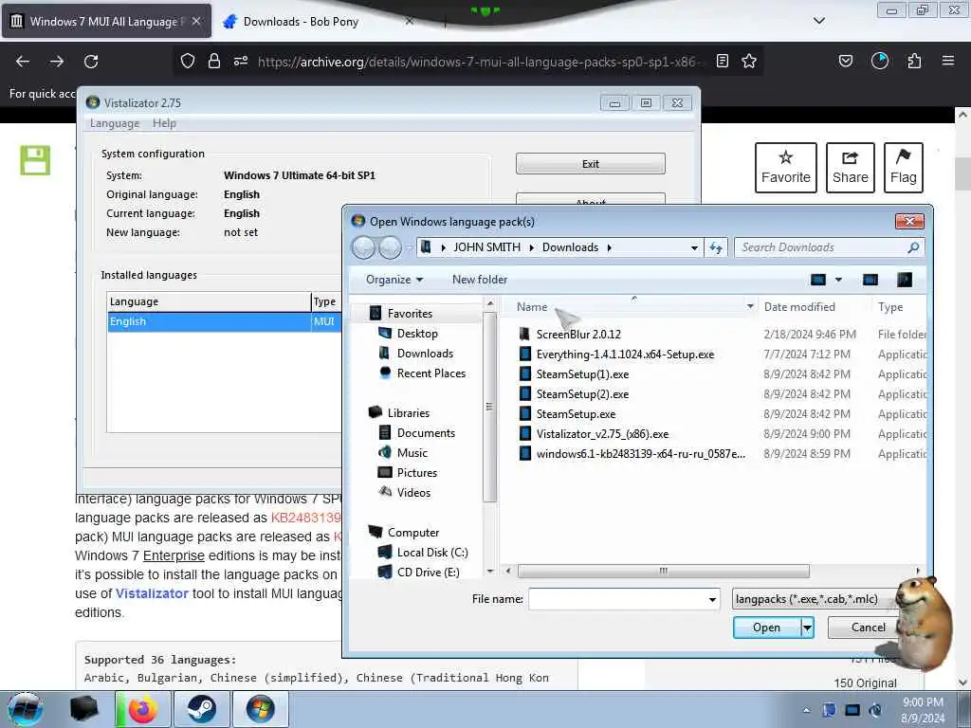Image resolution: width=971 pixels, height=728 pixels.
Task: Expand the Open button split arrow
Action: pyautogui.click(x=807, y=628)
